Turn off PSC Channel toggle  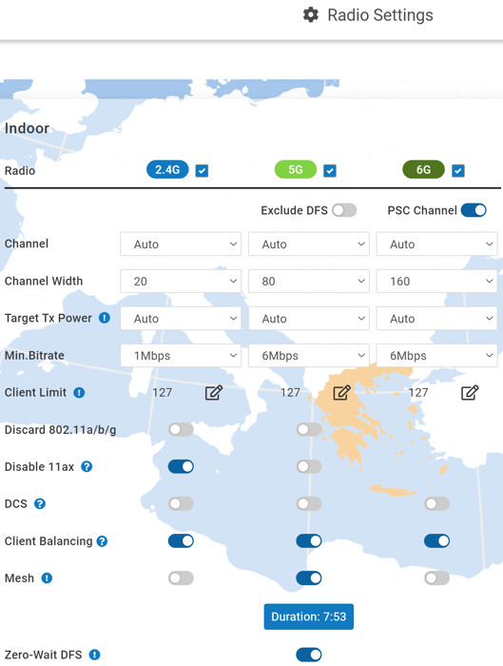(x=474, y=210)
